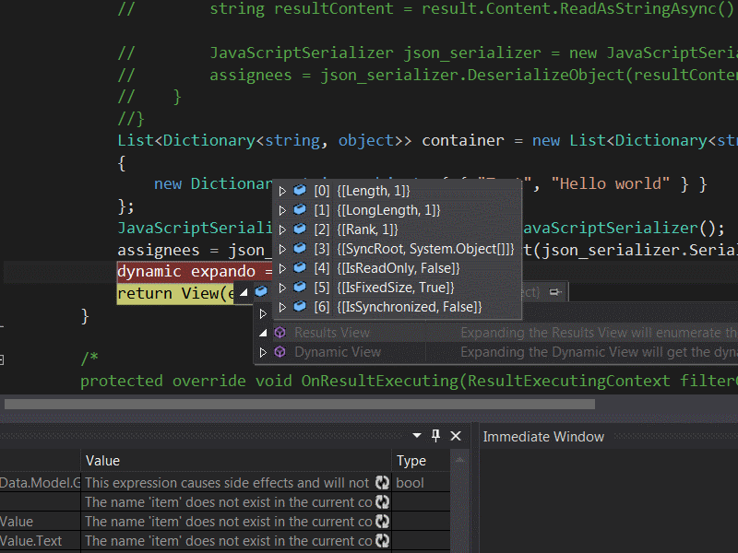
Task: Collapse the Results View node
Action: coord(263,333)
